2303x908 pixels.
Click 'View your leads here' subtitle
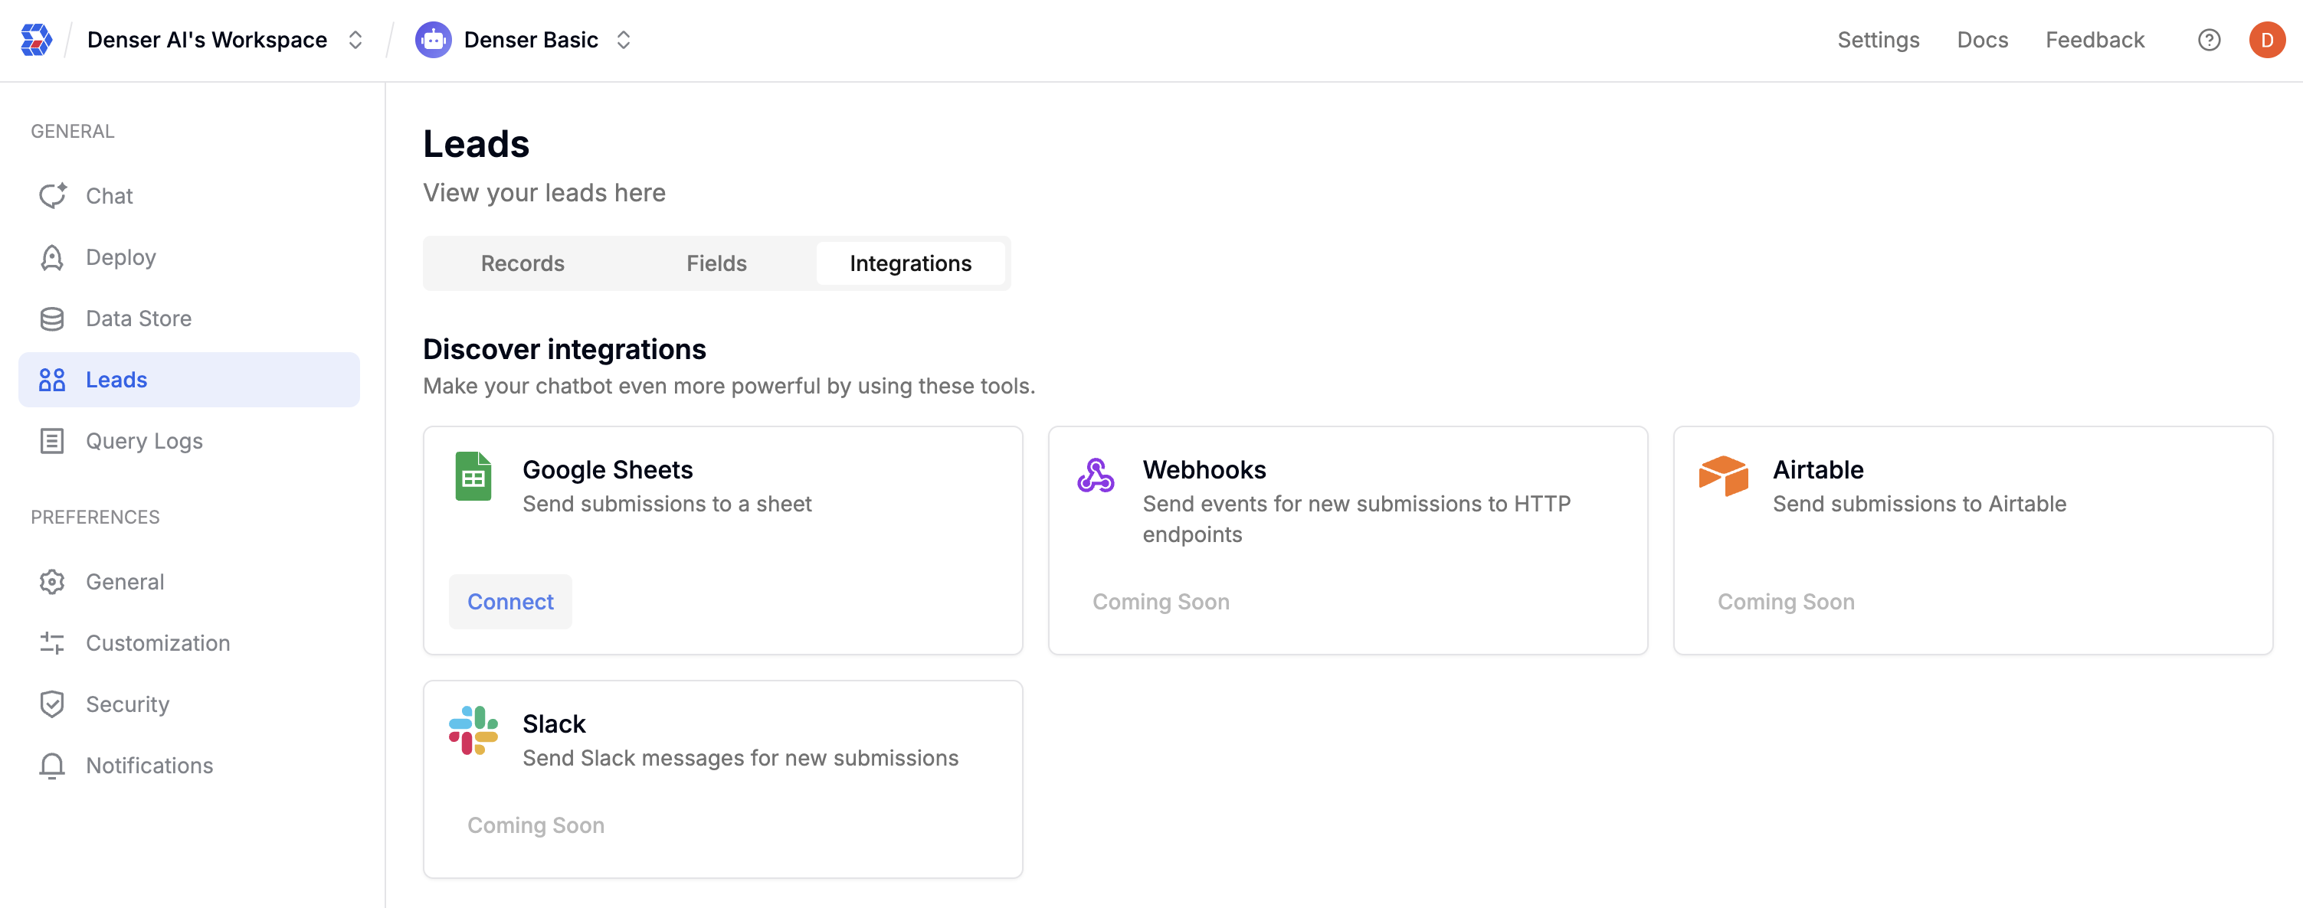point(545,193)
